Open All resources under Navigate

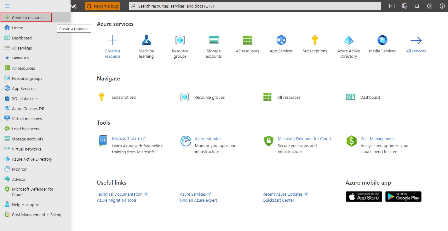(282, 97)
